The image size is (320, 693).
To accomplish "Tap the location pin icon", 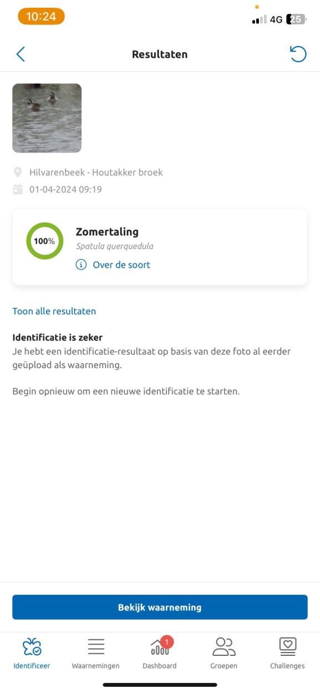I will 18,172.
